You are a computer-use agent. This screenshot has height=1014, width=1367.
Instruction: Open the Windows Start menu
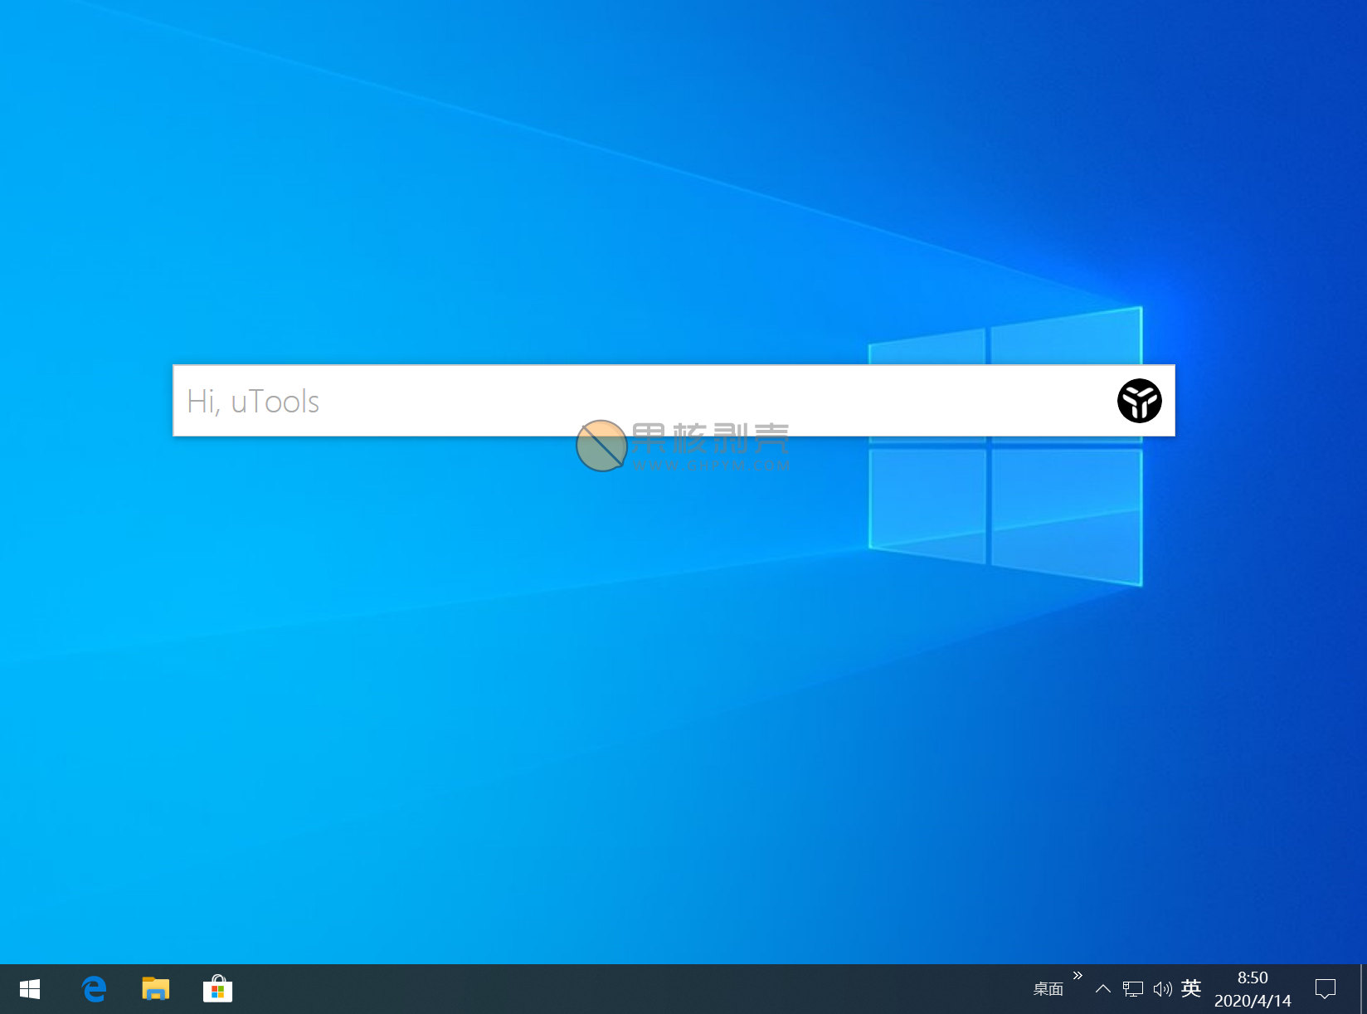pyautogui.click(x=30, y=989)
